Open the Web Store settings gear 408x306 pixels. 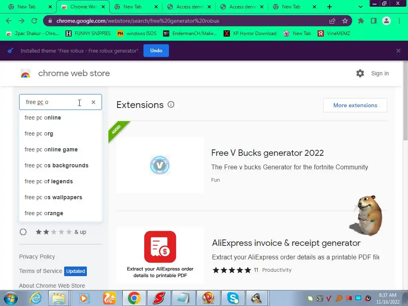click(x=360, y=73)
